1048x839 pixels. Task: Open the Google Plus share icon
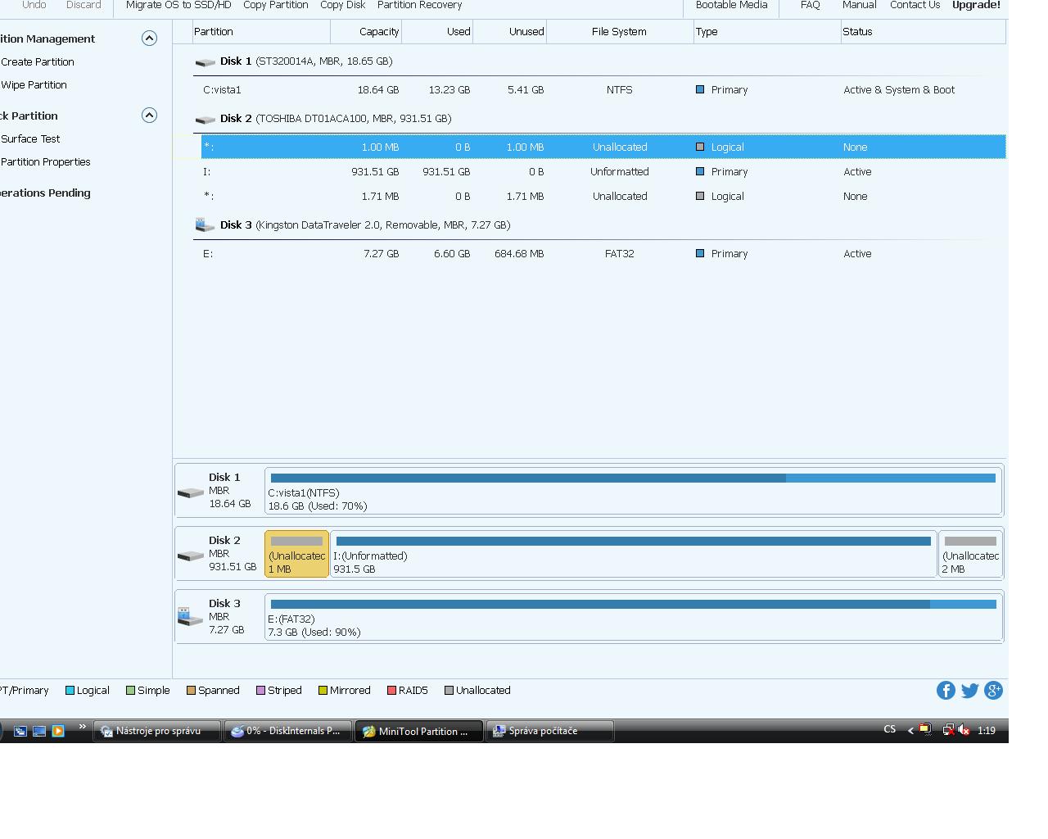(x=993, y=691)
